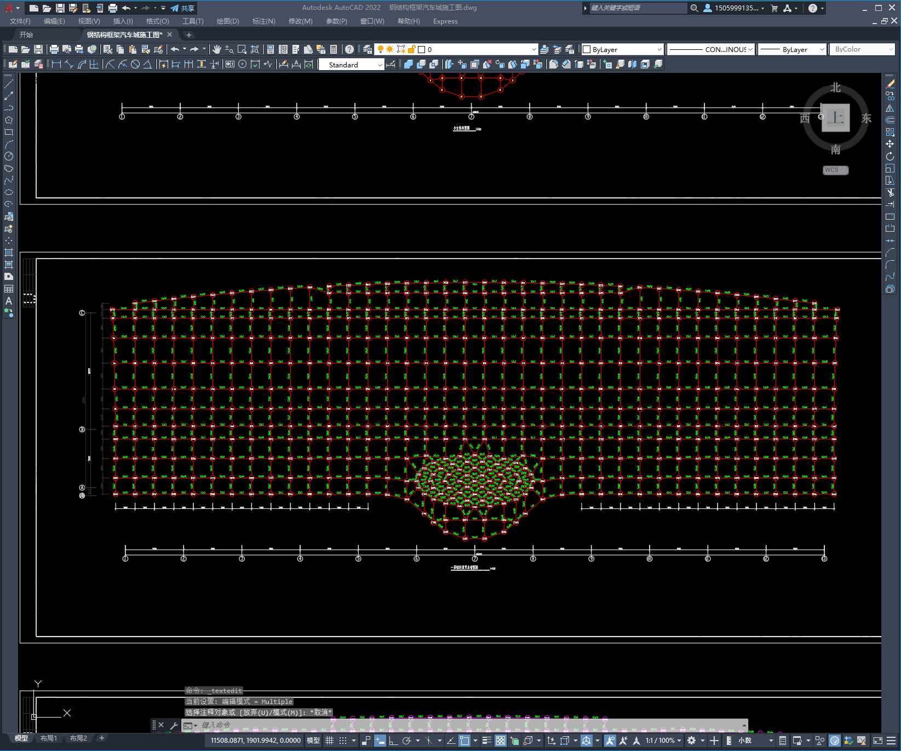Open the Standard dimension style dropdown
Image resolution: width=901 pixels, height=751 pixels.
click(352, 65)
